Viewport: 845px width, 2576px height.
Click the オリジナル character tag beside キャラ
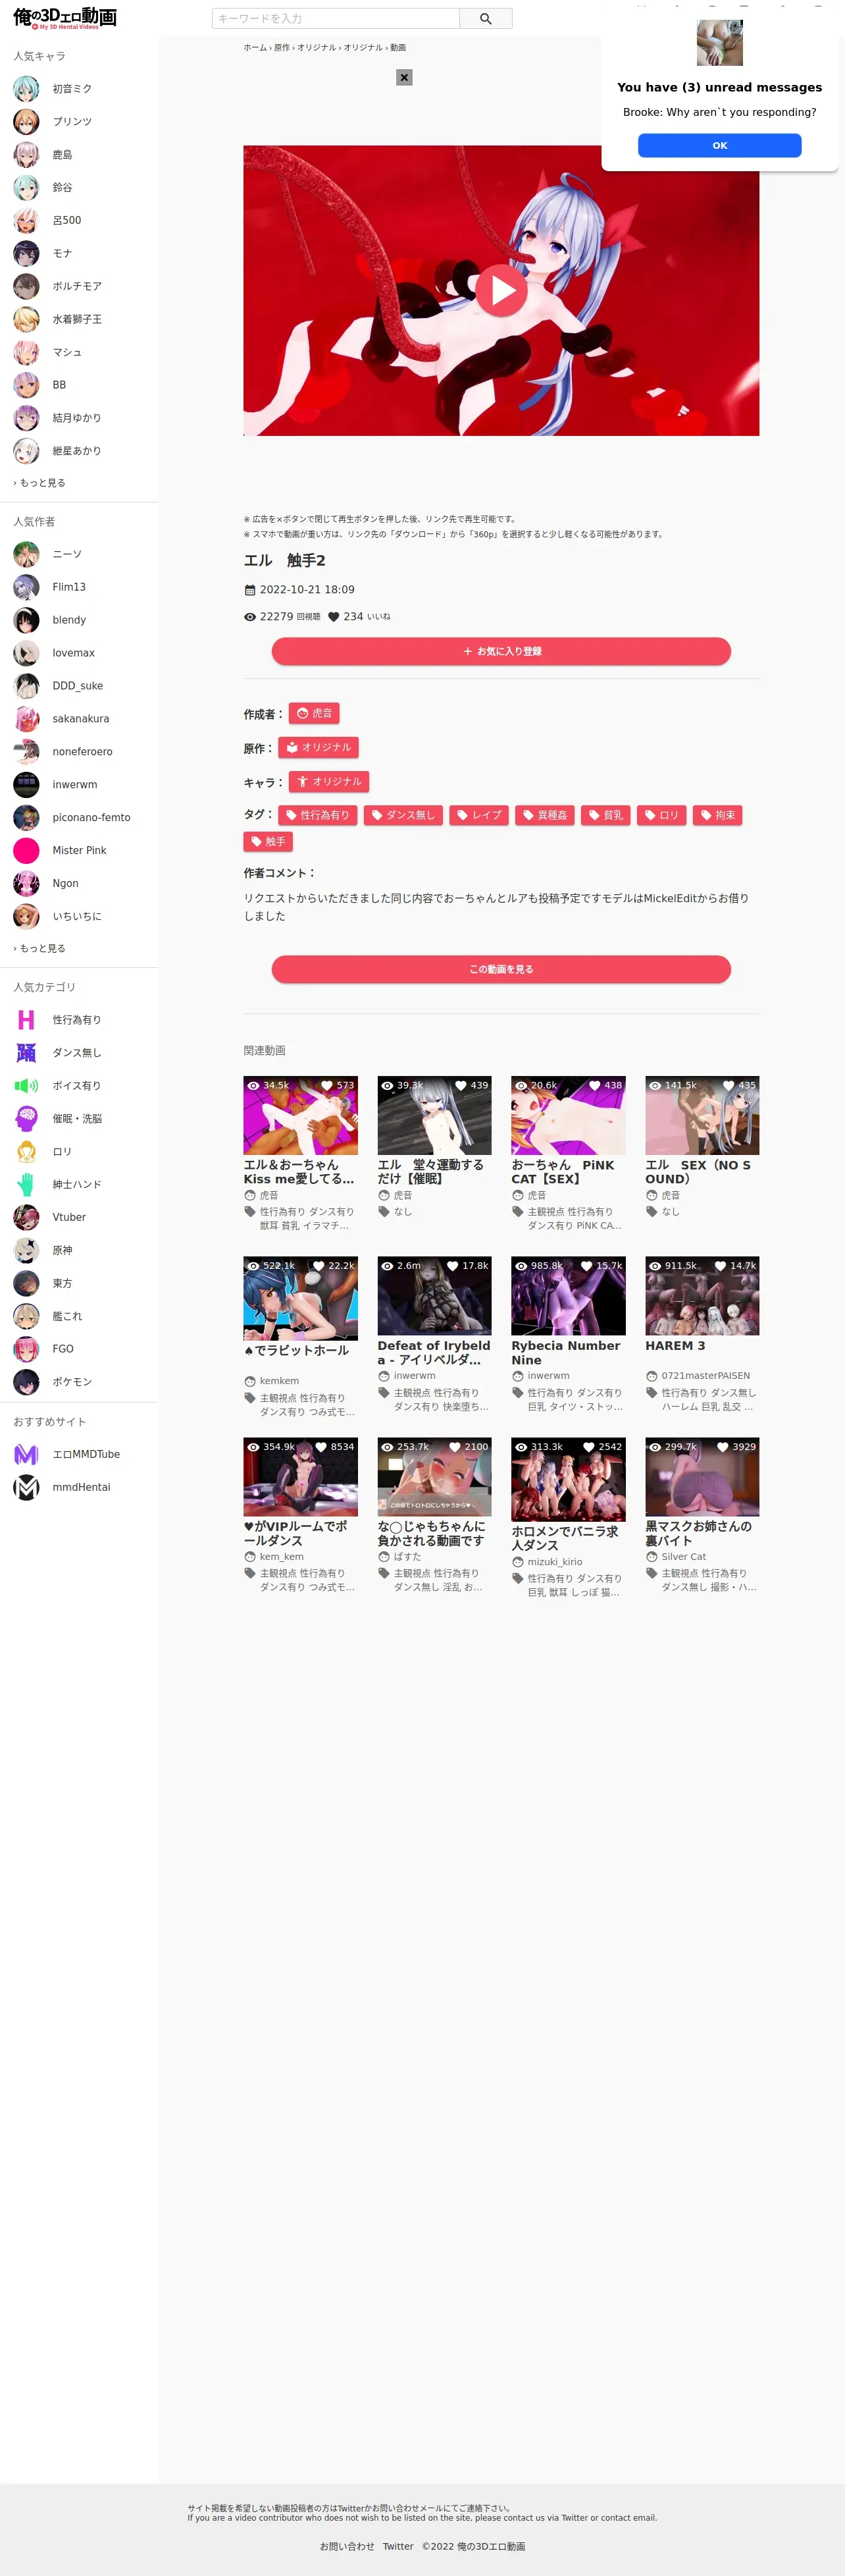[x=329, y=782]
